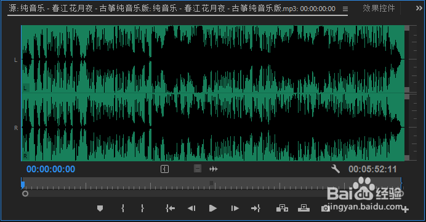
Task: Step back one frame
Action: point(191,208)
